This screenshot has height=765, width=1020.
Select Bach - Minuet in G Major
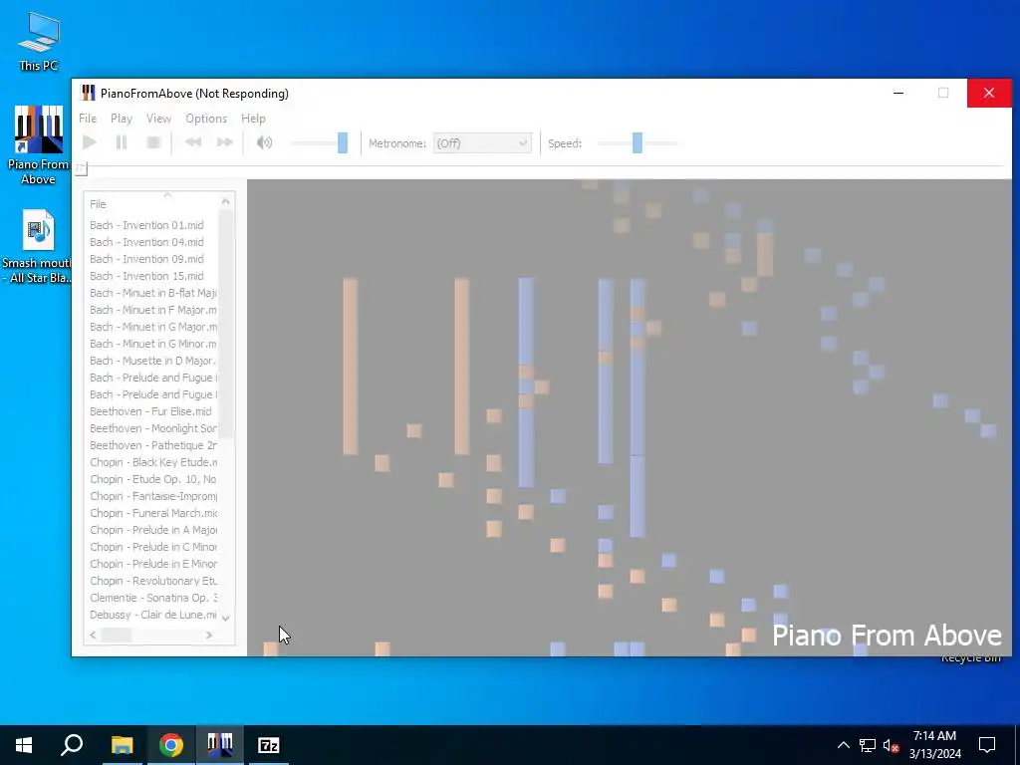153,327
